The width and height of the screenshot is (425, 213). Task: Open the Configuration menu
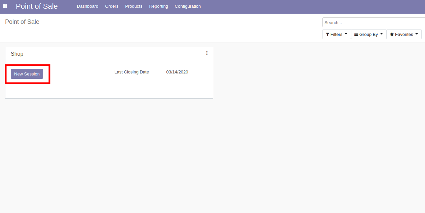[188, 6]
